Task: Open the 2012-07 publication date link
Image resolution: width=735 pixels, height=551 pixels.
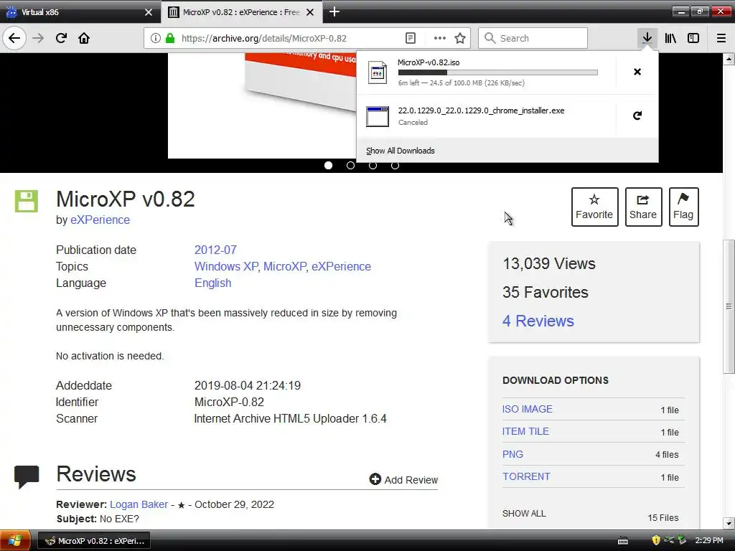Action: tap(215, 250)
